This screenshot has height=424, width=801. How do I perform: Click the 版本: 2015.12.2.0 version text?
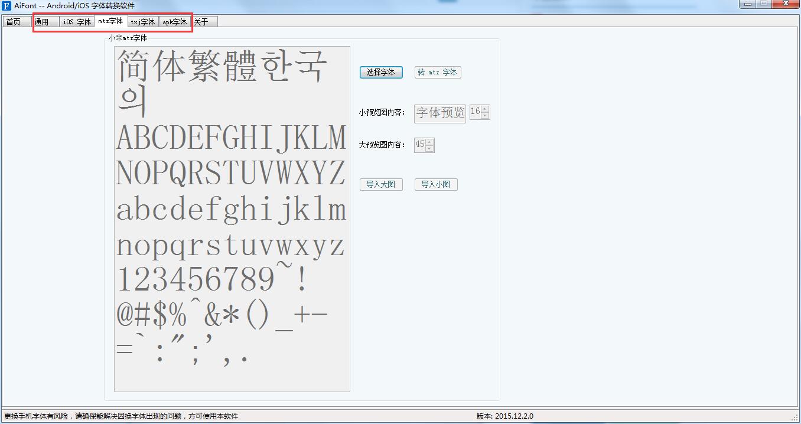point(505,416)
